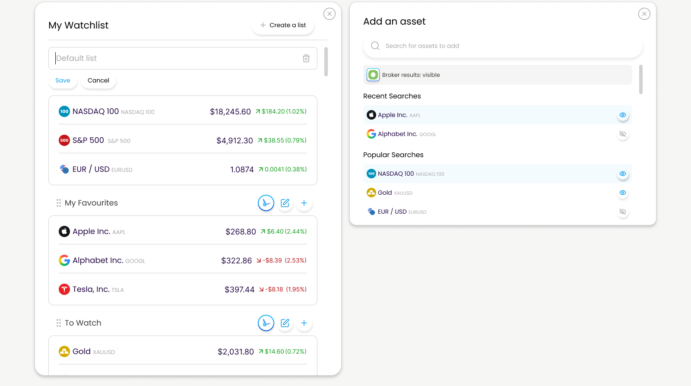Select Alphabet Inc. in Recent Searches
The image size is (691, 386).
[498, 134]
